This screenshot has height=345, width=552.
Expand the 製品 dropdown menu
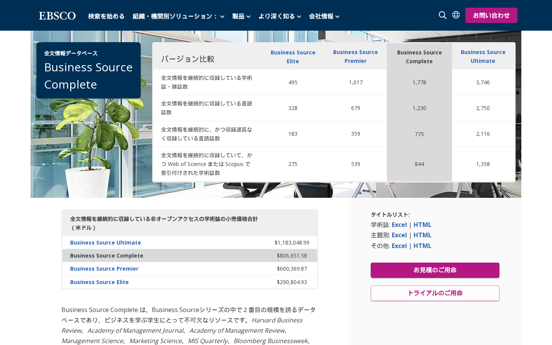242,16
